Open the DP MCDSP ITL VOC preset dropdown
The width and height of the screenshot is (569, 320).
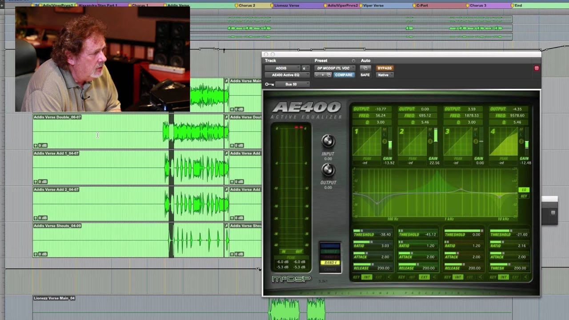335,68
